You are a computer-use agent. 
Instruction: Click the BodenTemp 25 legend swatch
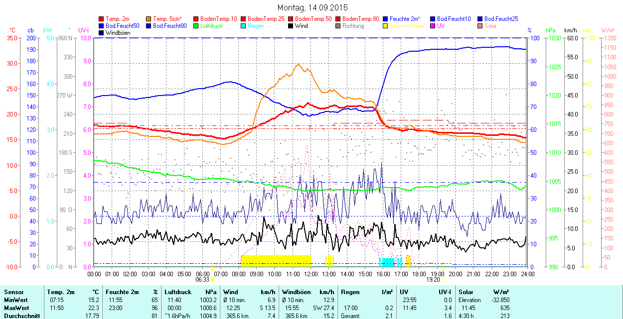tap(243, 19)
